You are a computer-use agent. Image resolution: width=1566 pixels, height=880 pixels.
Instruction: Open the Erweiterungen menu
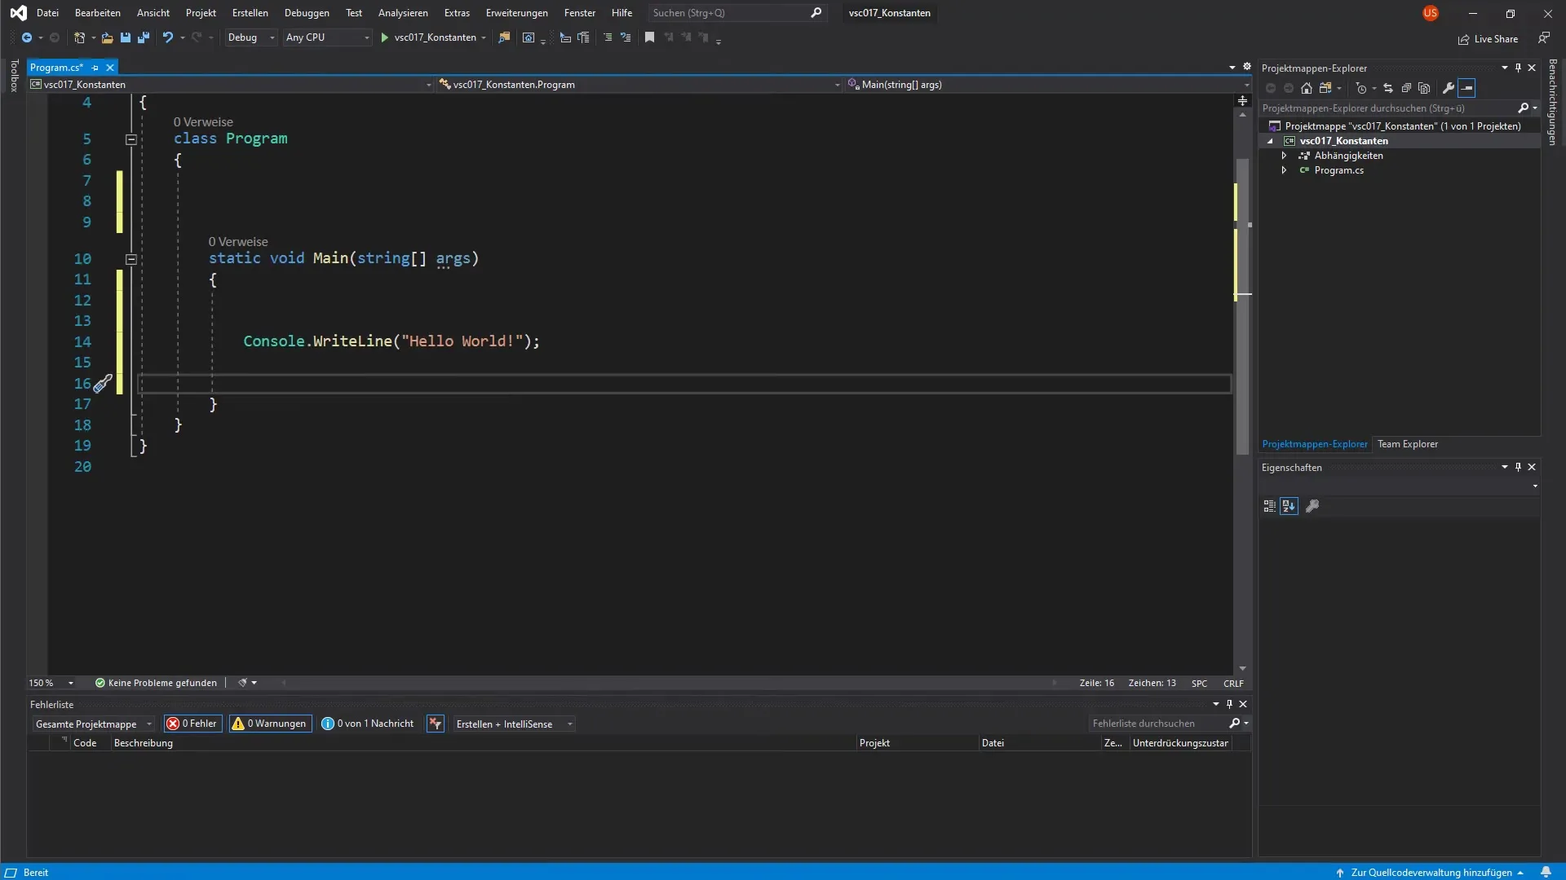[517, 13]
